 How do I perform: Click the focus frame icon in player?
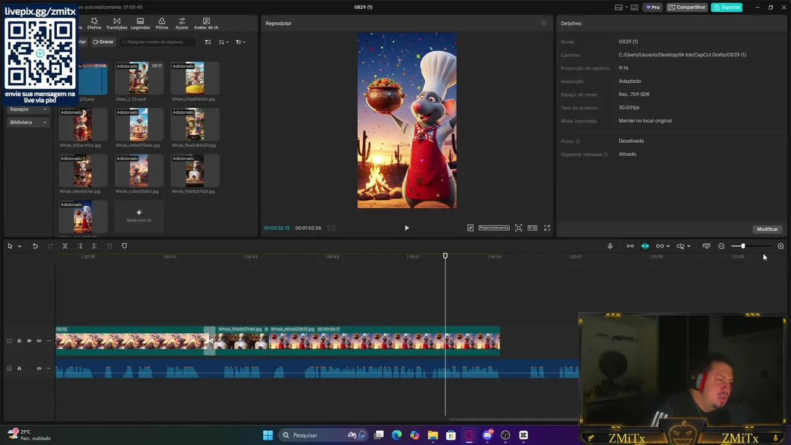pos(518,228)
